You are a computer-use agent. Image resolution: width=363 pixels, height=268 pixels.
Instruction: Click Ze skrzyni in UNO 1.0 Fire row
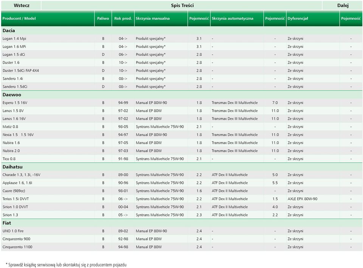(295, 231)
